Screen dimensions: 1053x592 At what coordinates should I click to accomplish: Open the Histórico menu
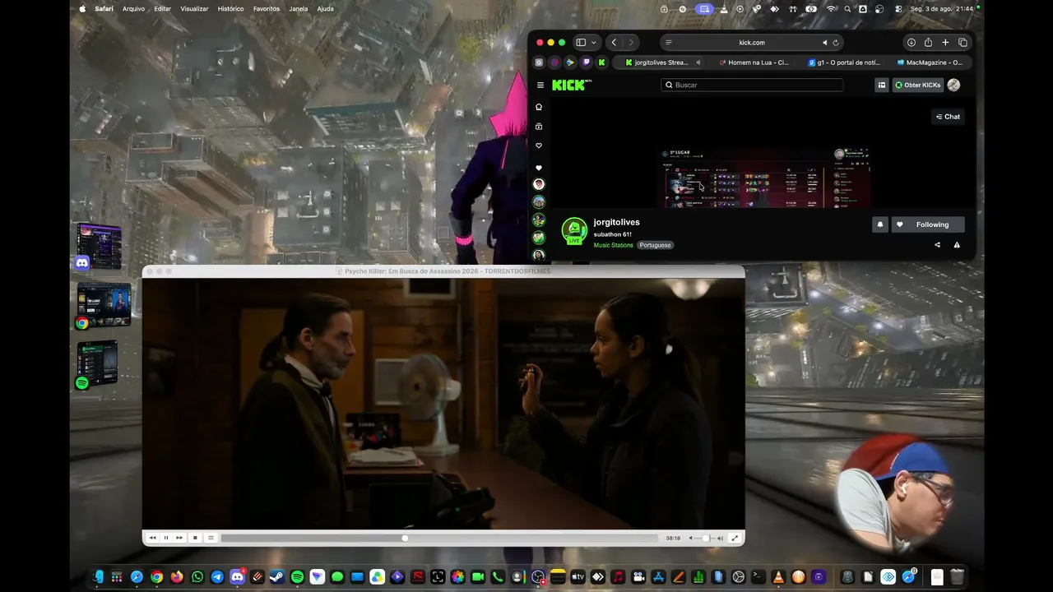pos(230,9)
